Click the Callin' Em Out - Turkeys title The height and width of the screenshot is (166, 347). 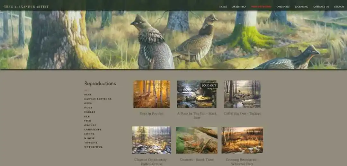pyautogui.click(x=242, y=114)
